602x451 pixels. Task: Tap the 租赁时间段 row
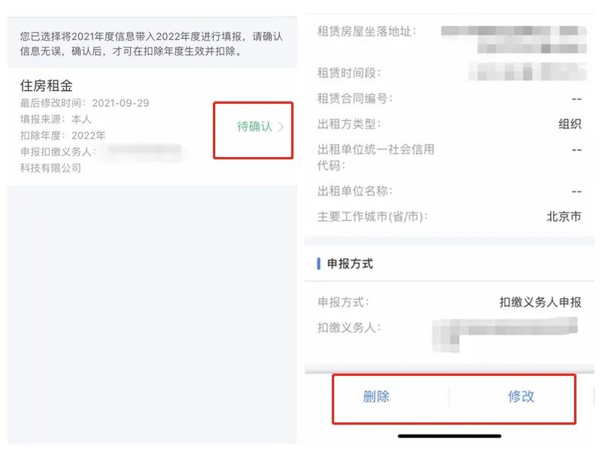coord(449,73)
